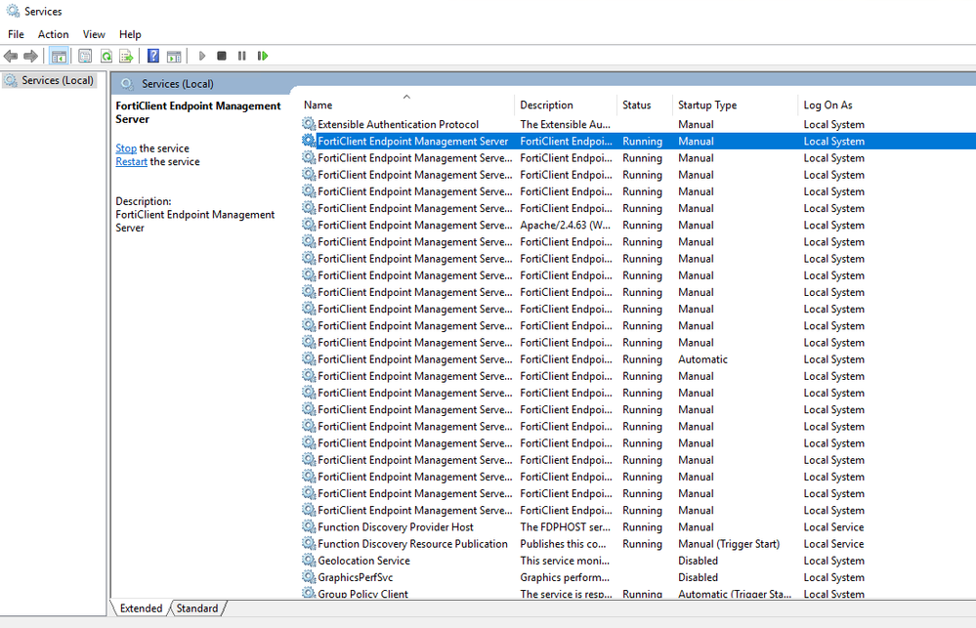Click the Pause Service toolbar icon
Image resolution: width=976 pixels, height=628 pixels.
click(x=241, y=57)
